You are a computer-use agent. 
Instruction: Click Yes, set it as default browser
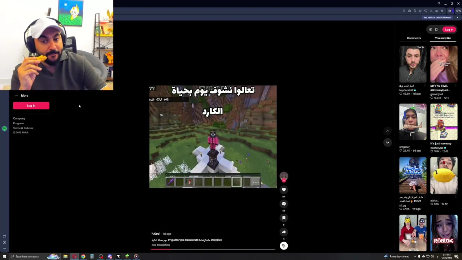pyautogui.click(x=437, y=18)
